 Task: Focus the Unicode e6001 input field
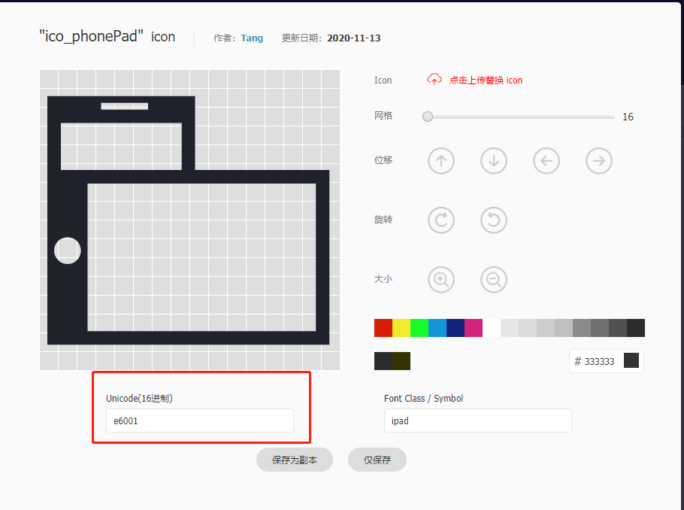pyautogui.click(x=199, y=420)
